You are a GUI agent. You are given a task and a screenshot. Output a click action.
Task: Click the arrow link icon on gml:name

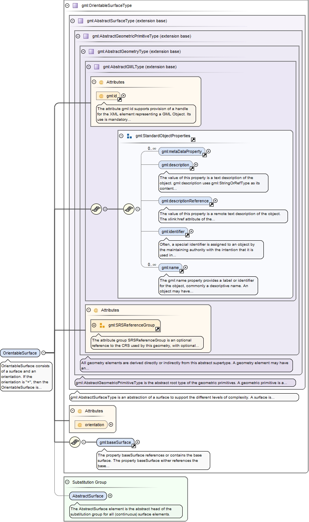(x=181, y=271)
